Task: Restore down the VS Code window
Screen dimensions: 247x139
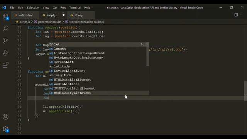Action: (232, 8)
